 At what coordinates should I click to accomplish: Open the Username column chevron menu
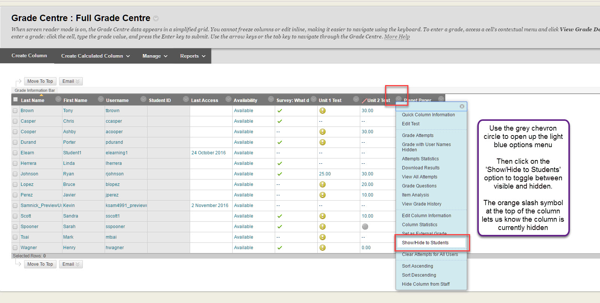click(143, 99)
